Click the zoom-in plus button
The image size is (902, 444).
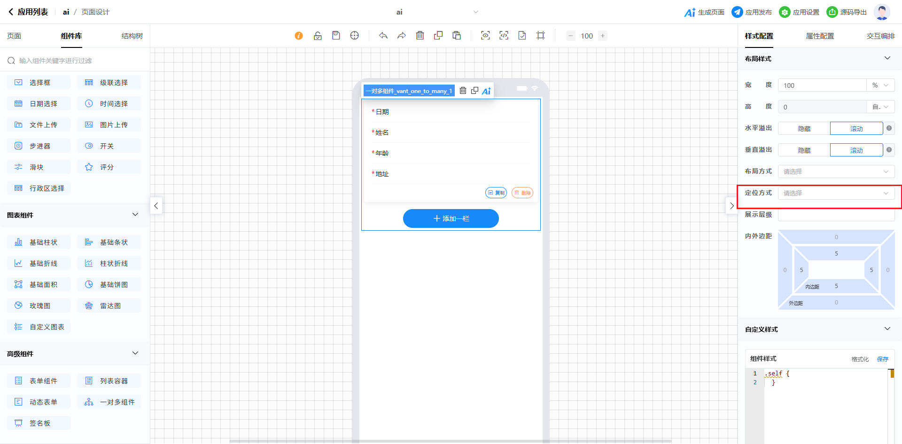(x=603, y=36)
